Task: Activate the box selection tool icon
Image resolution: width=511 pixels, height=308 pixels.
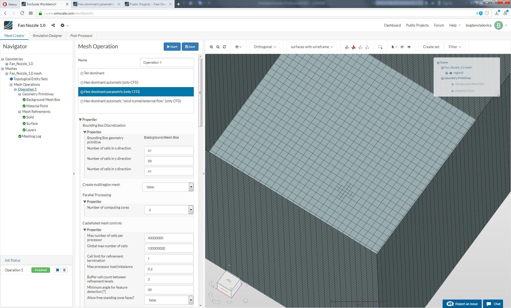Action: coord(380,47)
